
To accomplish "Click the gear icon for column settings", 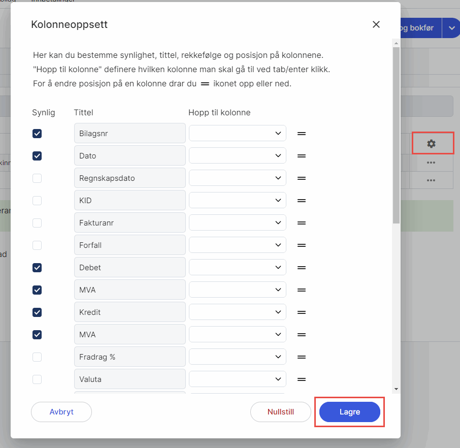I will coord(431,144).
